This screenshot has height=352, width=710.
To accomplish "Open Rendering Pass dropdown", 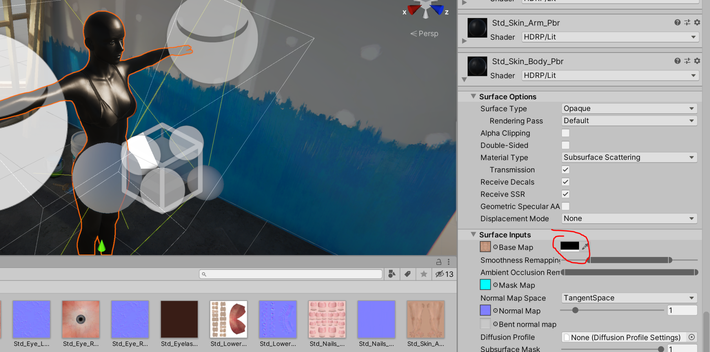I will [x=629, y=121].
